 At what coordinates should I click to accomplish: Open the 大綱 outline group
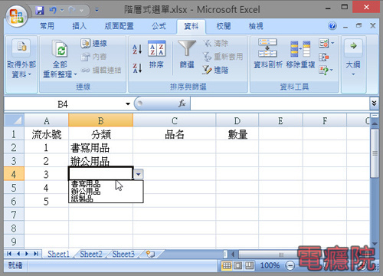click(x=353, y=58)
